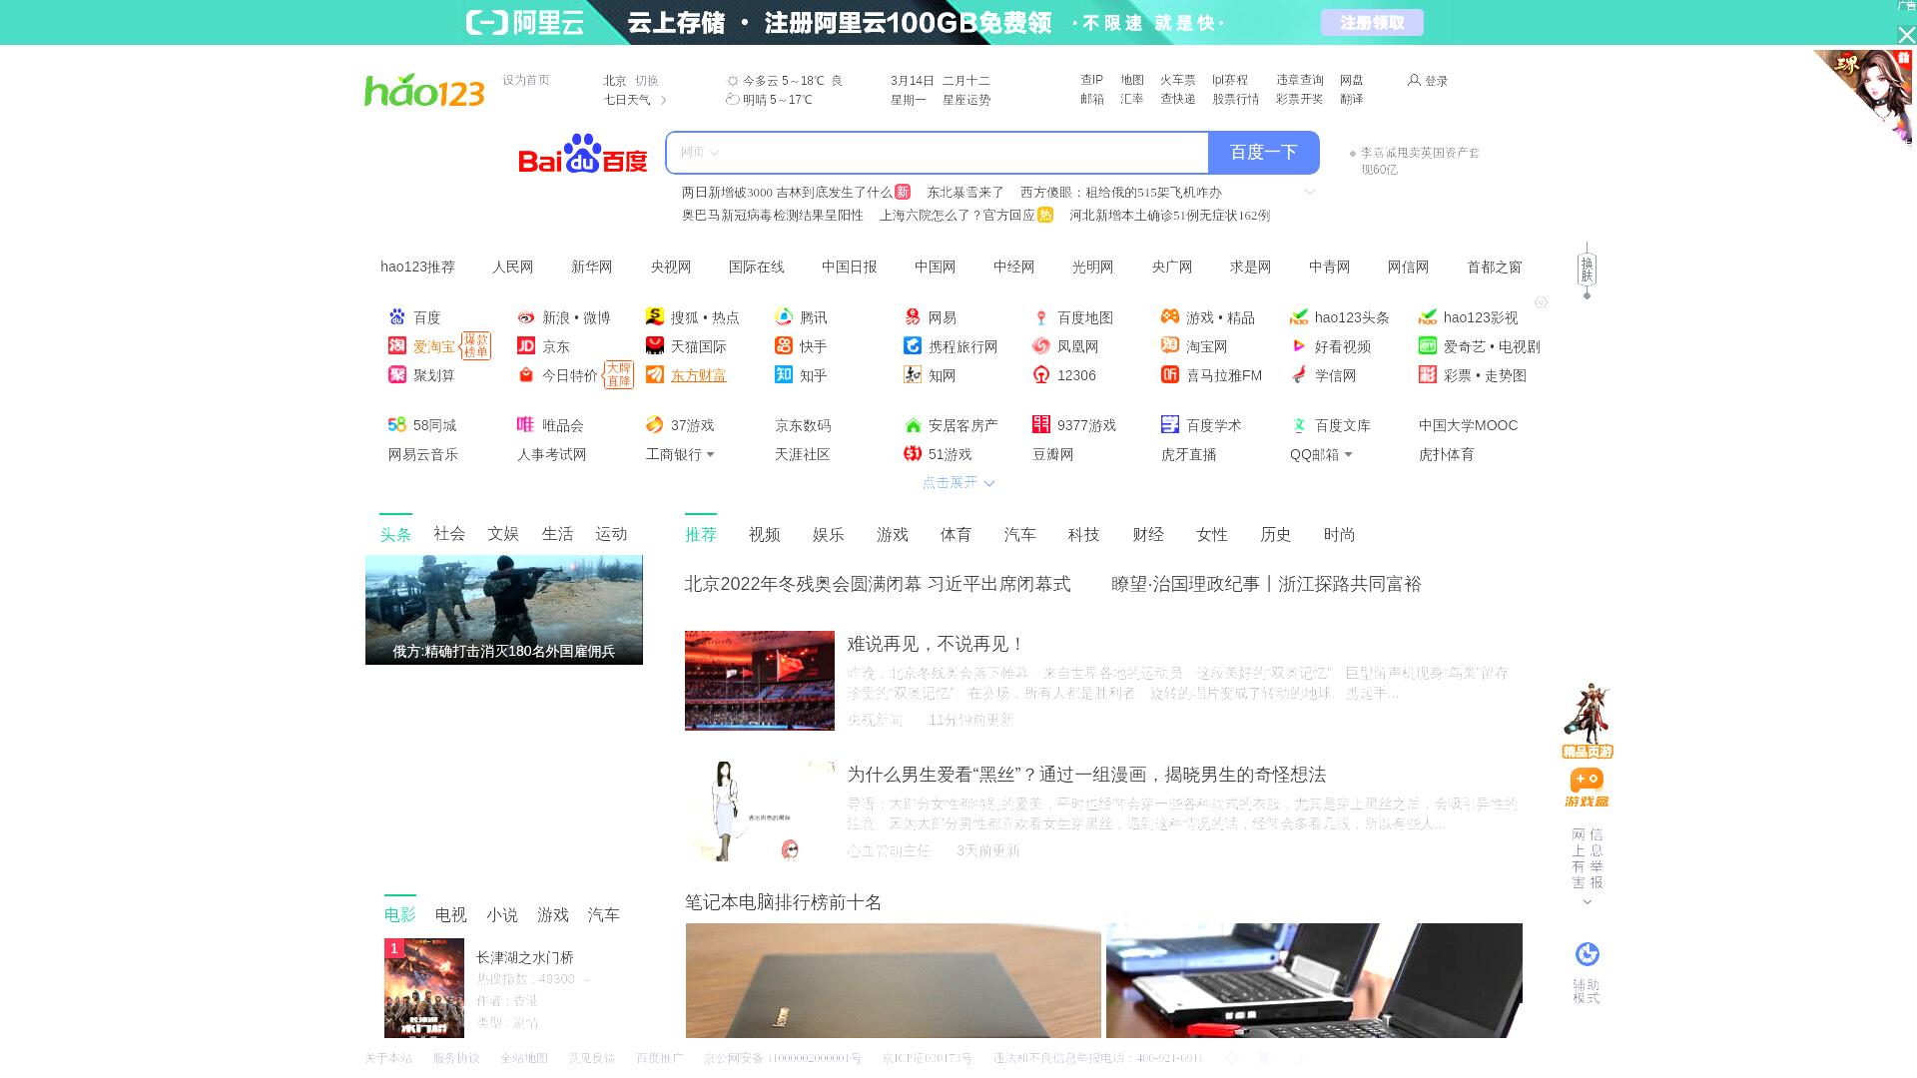Screen dimensions: 1917x1078
Task: Open the Phoenix ifeng icon
Action: coord(1041,346)
